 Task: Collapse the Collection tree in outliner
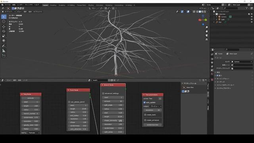(x=214, y=14)
